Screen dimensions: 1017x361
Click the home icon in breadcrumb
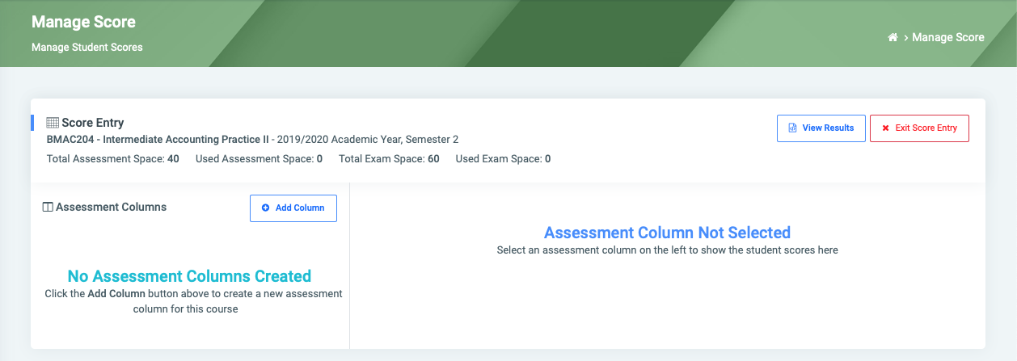point(893,37)
